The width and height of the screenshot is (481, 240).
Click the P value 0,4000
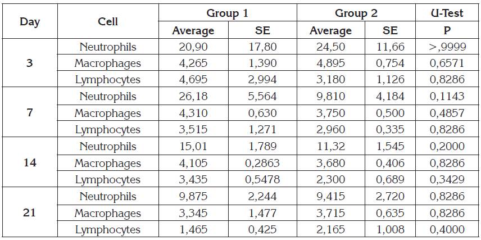click(x=448, y=230)
